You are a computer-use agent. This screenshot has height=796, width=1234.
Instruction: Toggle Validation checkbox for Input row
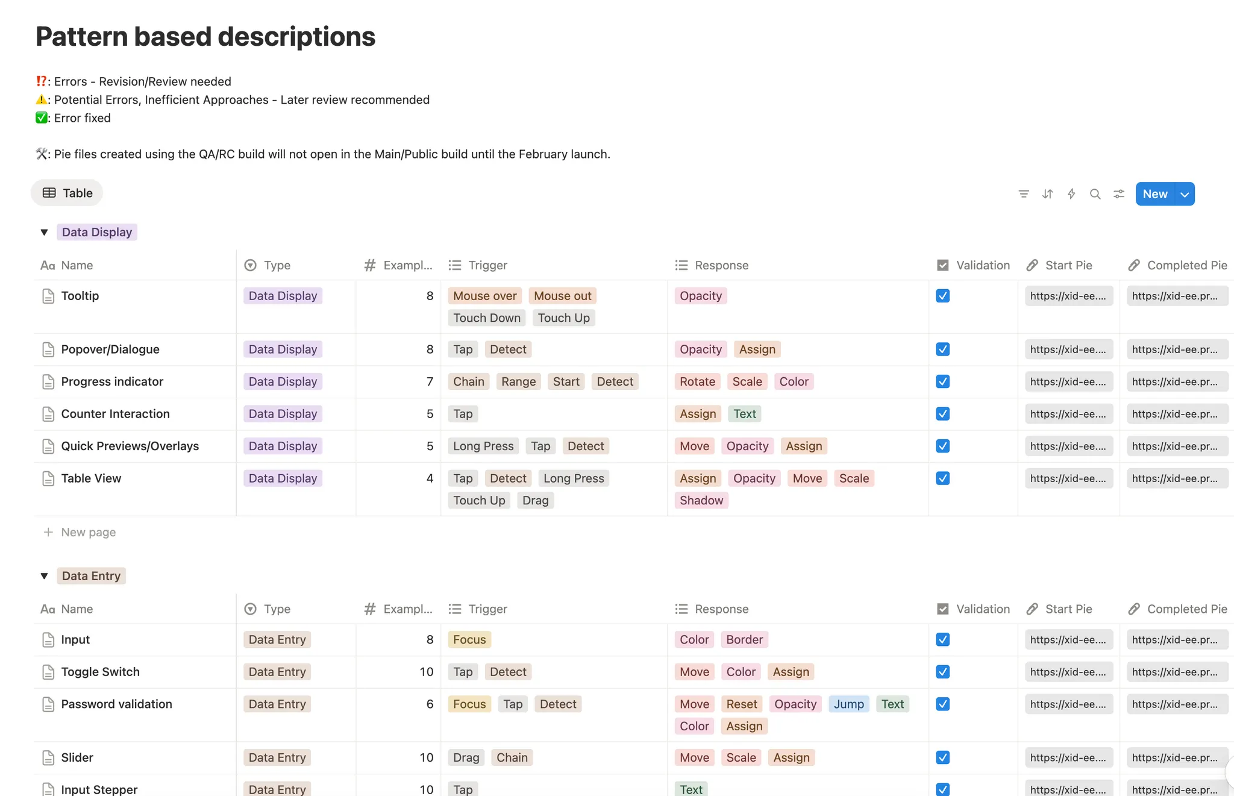tap(943, 639)
